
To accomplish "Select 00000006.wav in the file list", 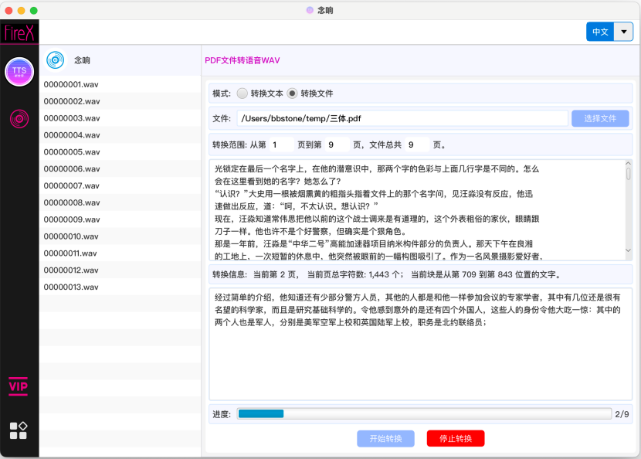I will [120, 169].
